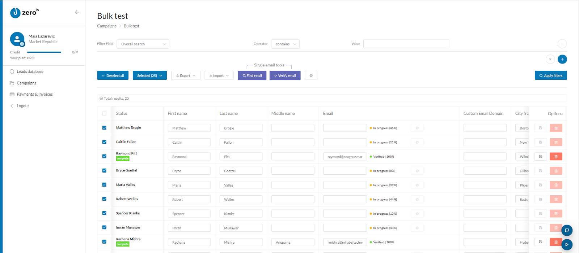Open table settings gear button
Image resolution: width=579 pixels, height=253 pixels.
tap(311, 75)
